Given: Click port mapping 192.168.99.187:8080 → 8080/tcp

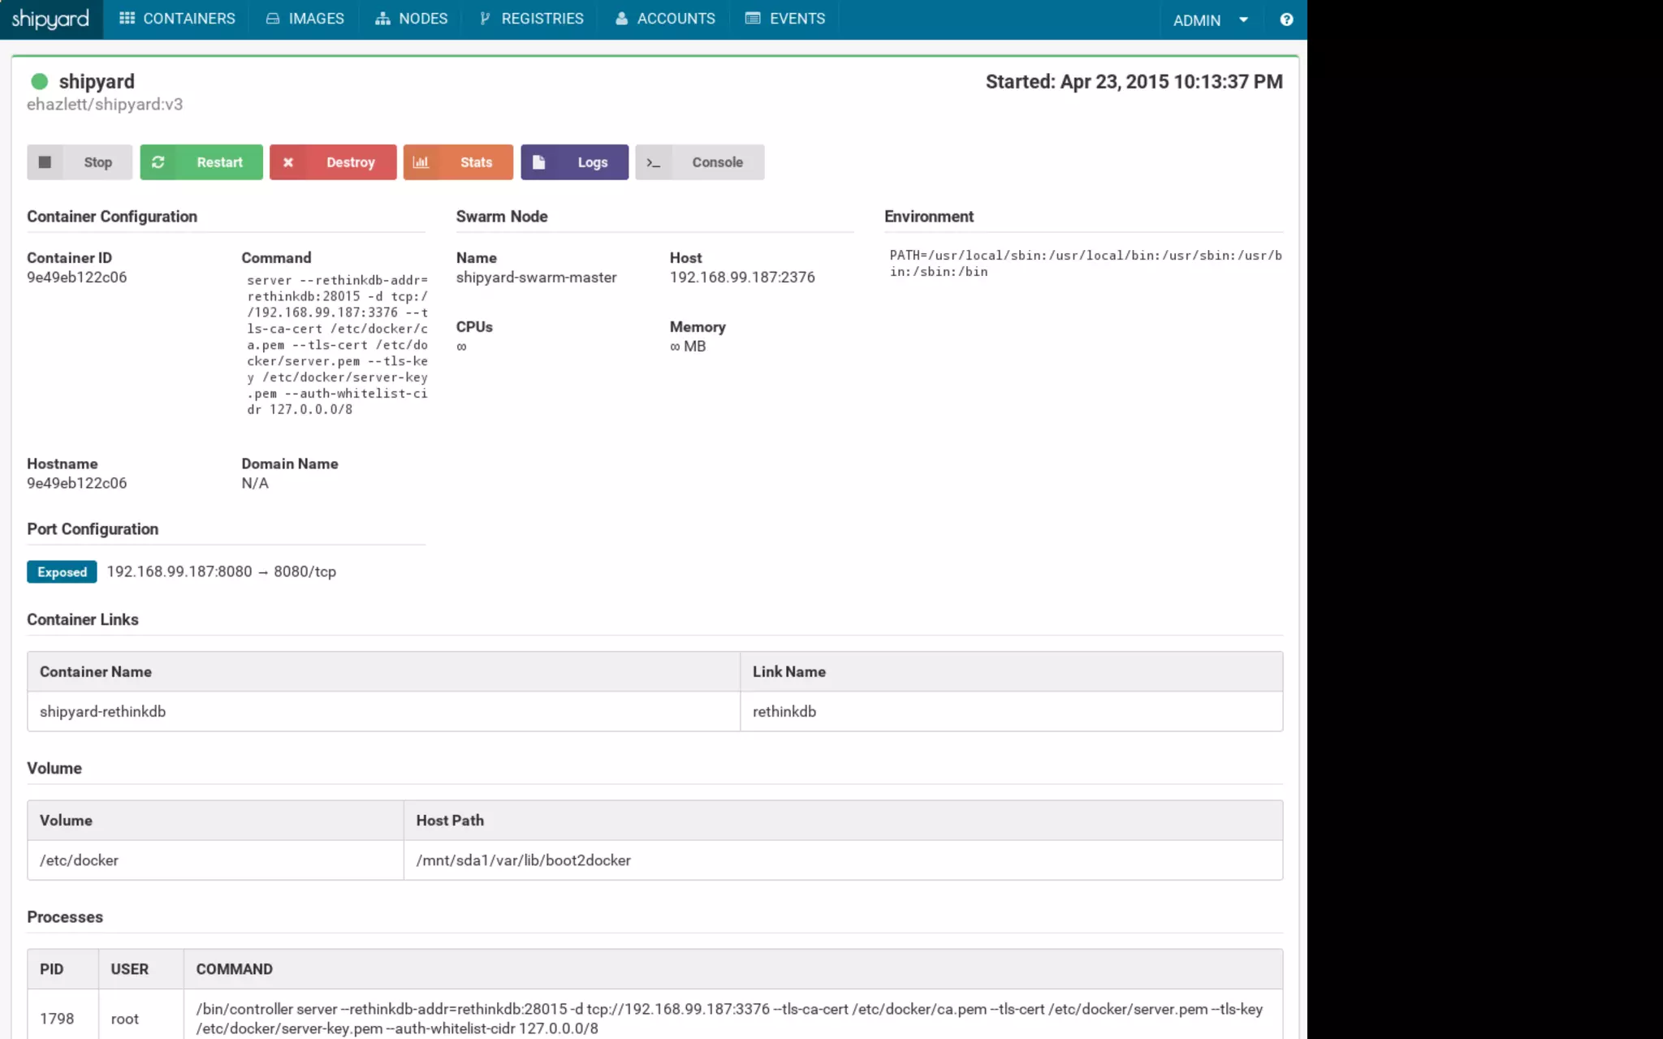Looking at the screenshot, I should click(x=222, y=572).
